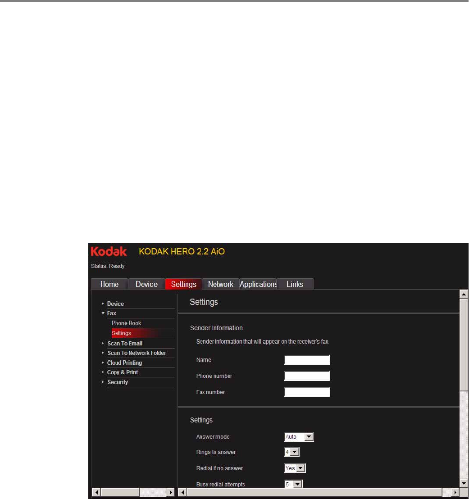Open Security section

coord(118,382)
